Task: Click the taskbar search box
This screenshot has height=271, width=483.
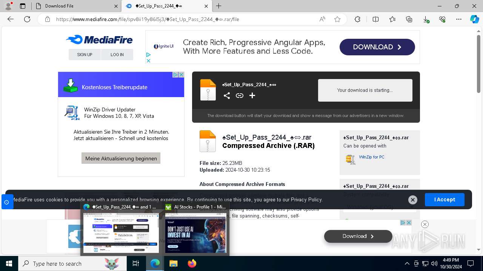Action: [72, 263]
